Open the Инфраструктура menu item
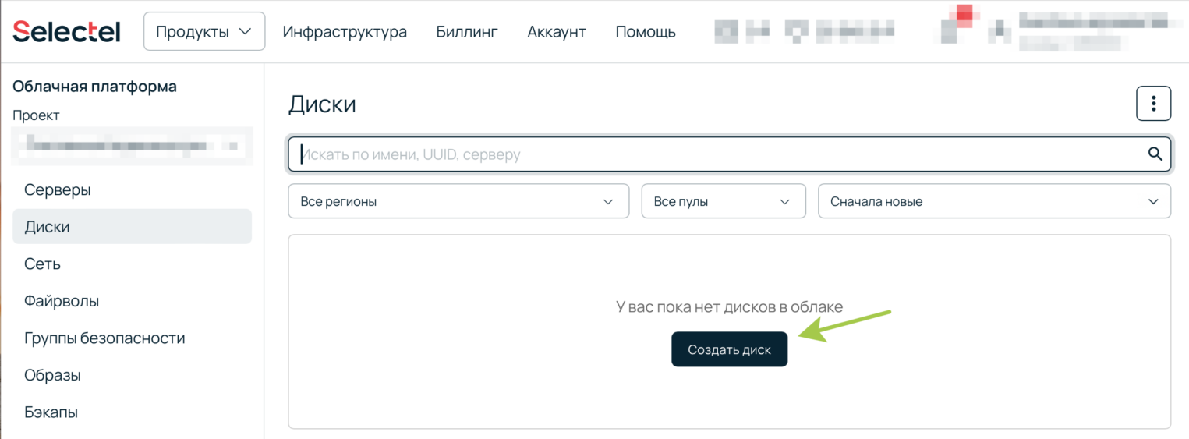Image resolution: width=1189 pixels, height=439 pixels. [345, 32]
